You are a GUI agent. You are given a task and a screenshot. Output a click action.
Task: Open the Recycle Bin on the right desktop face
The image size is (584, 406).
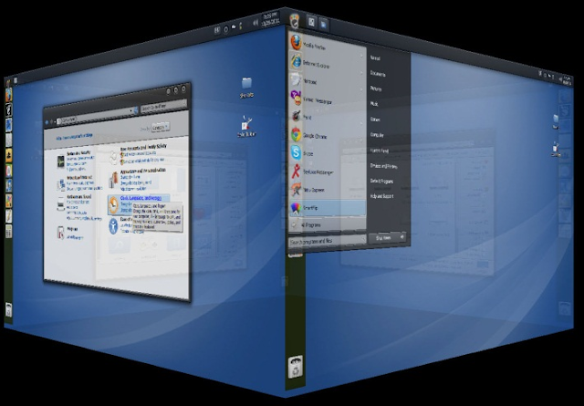pyautogui.click(x=296, y=367)
